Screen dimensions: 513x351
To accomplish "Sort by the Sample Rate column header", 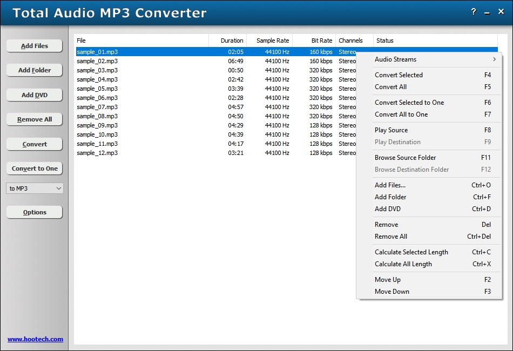I will pos(269,40).
